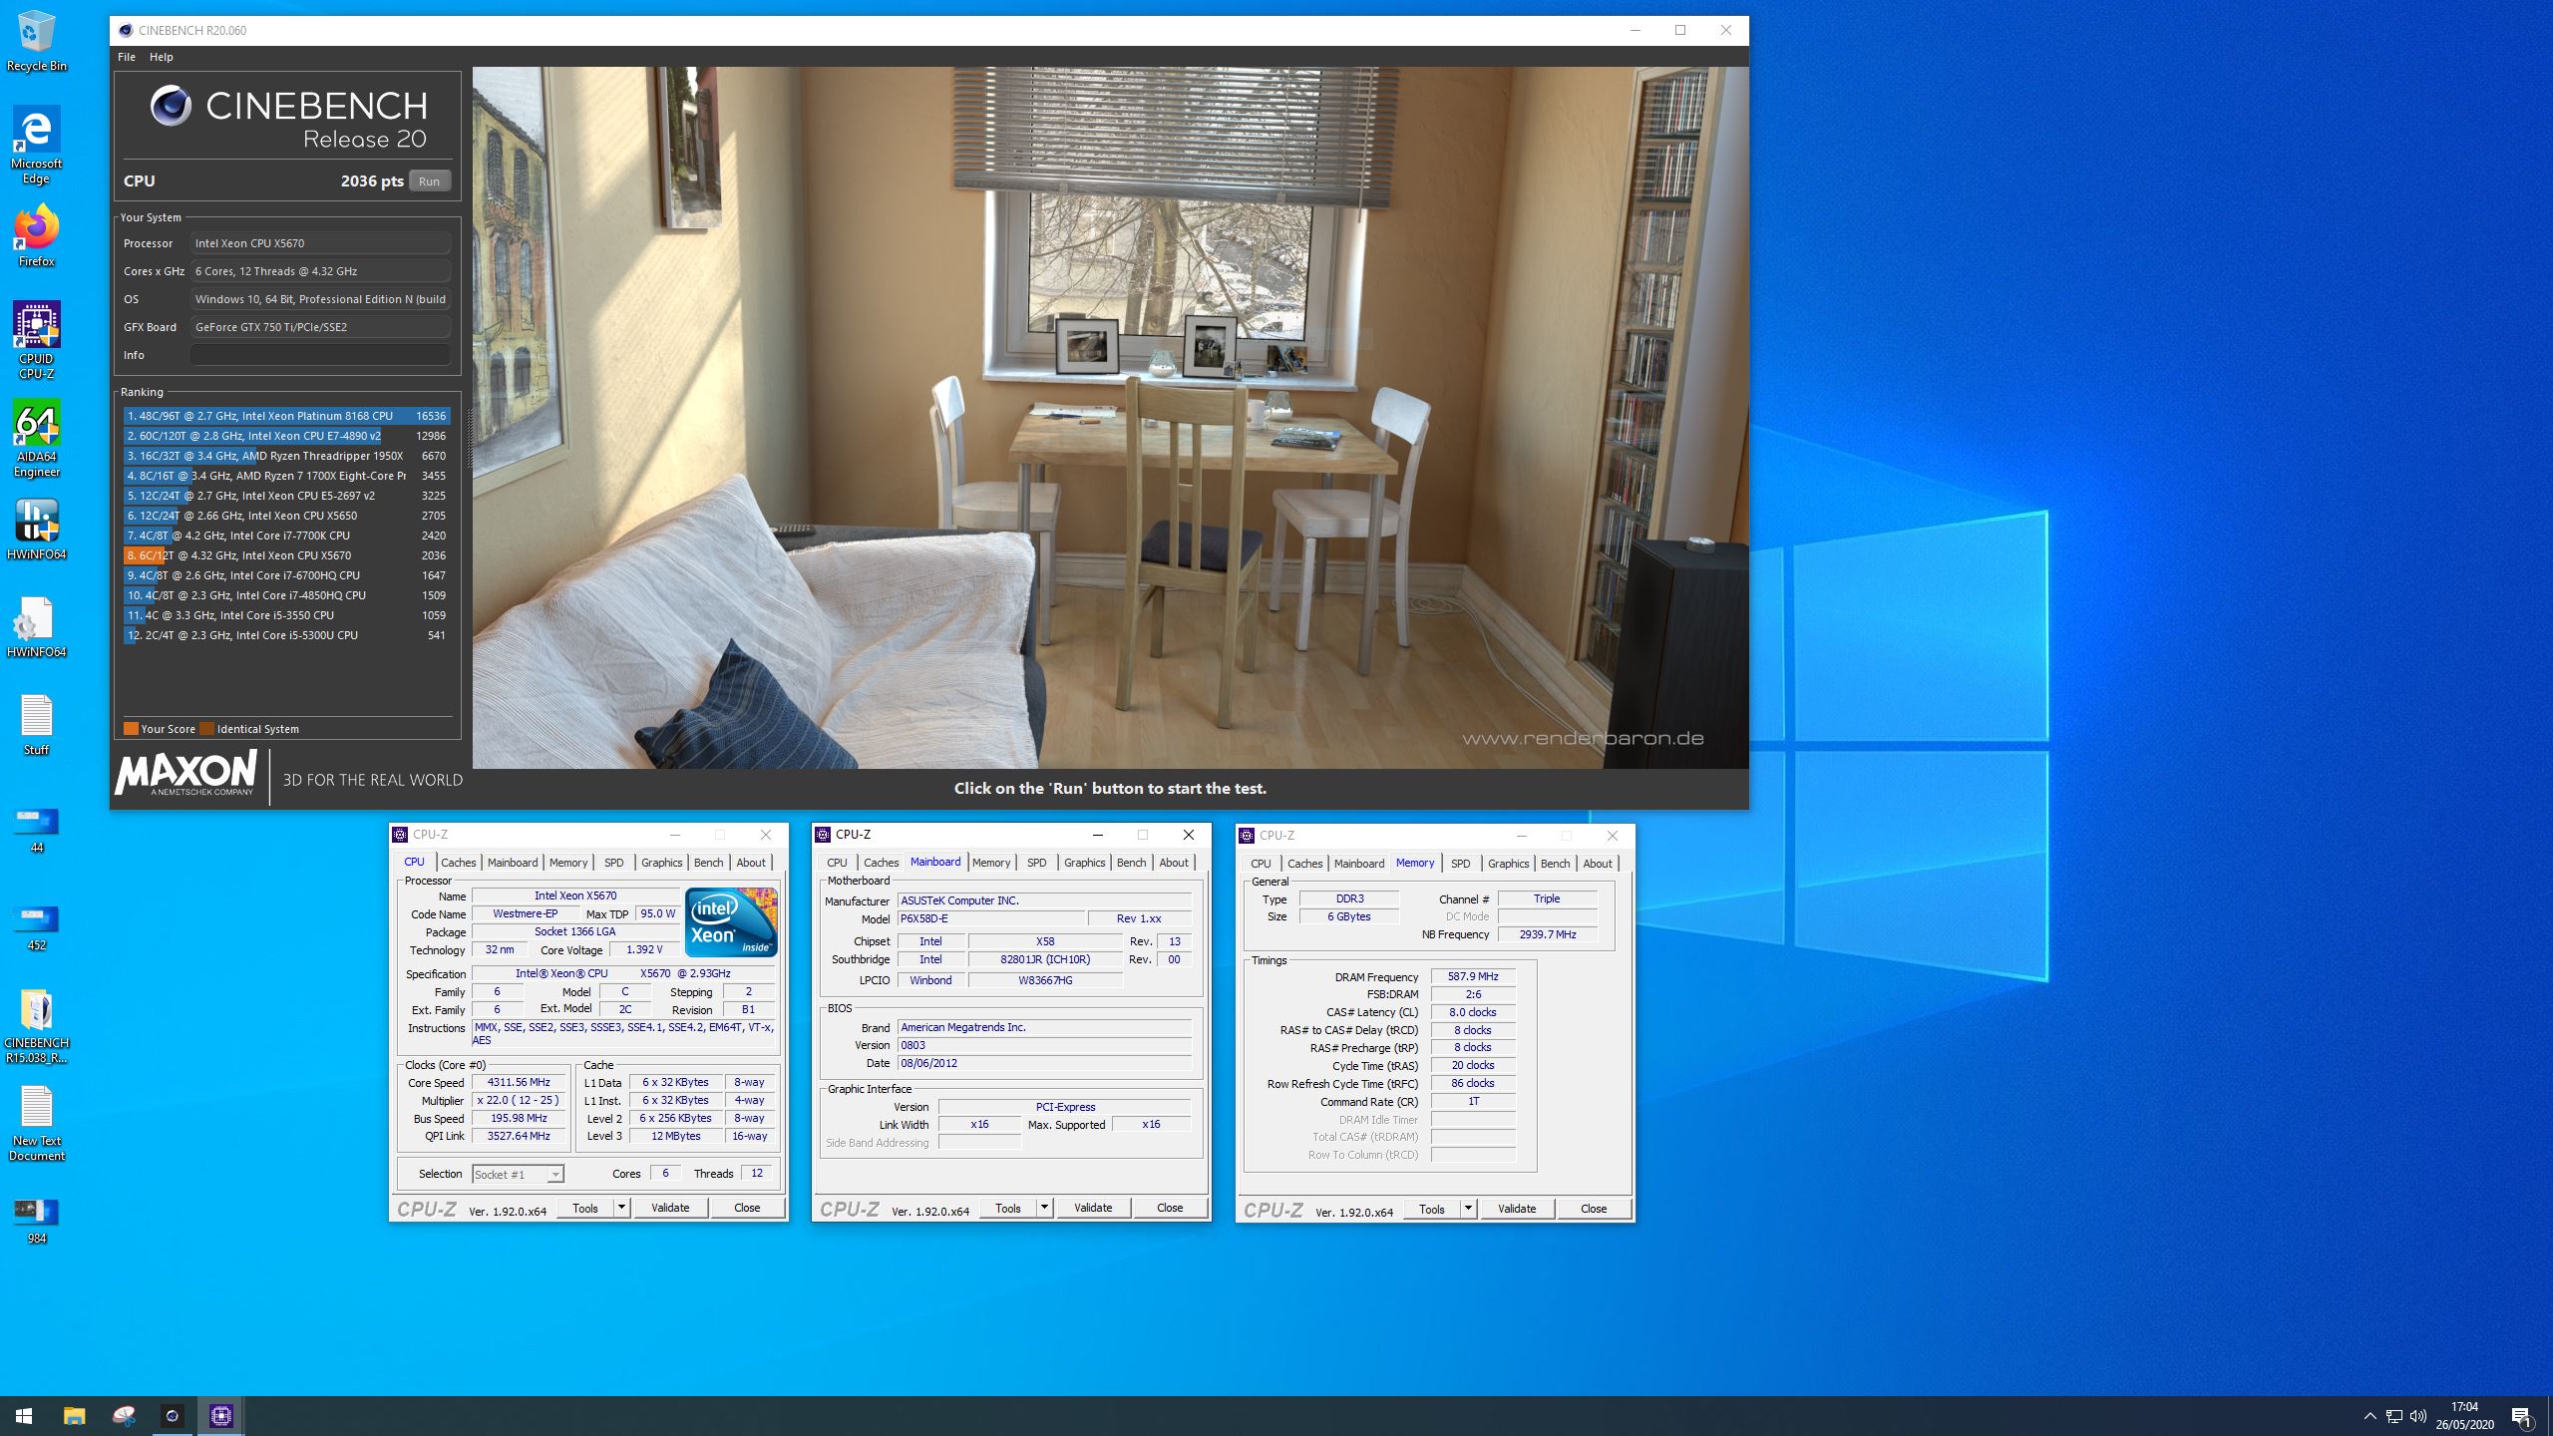Click the title icon of the CPU tab CPU-Z window
This screenshot has width=2553, height=1436.
[400, 835]
